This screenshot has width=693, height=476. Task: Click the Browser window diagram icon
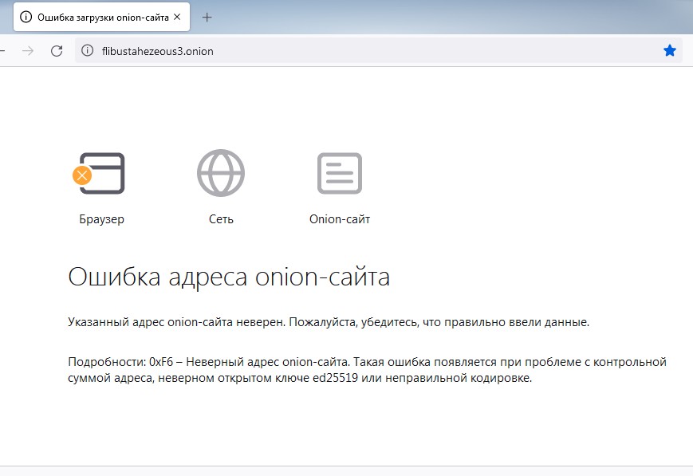[x=102, y=173]
